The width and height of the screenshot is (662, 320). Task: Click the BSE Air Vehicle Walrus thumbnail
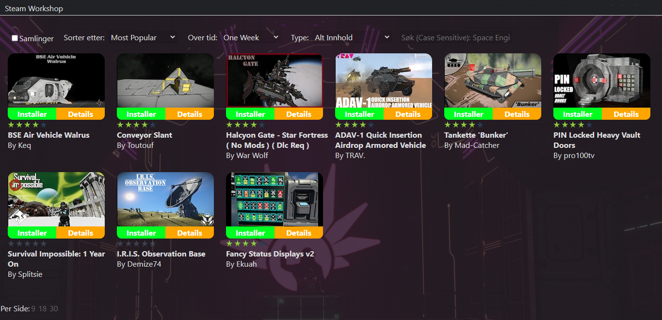[56, 80]
